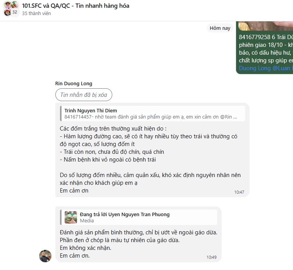The image size is (293, 270).
Task: Open the group avatar cluster in header
Action: click(11, 9)
